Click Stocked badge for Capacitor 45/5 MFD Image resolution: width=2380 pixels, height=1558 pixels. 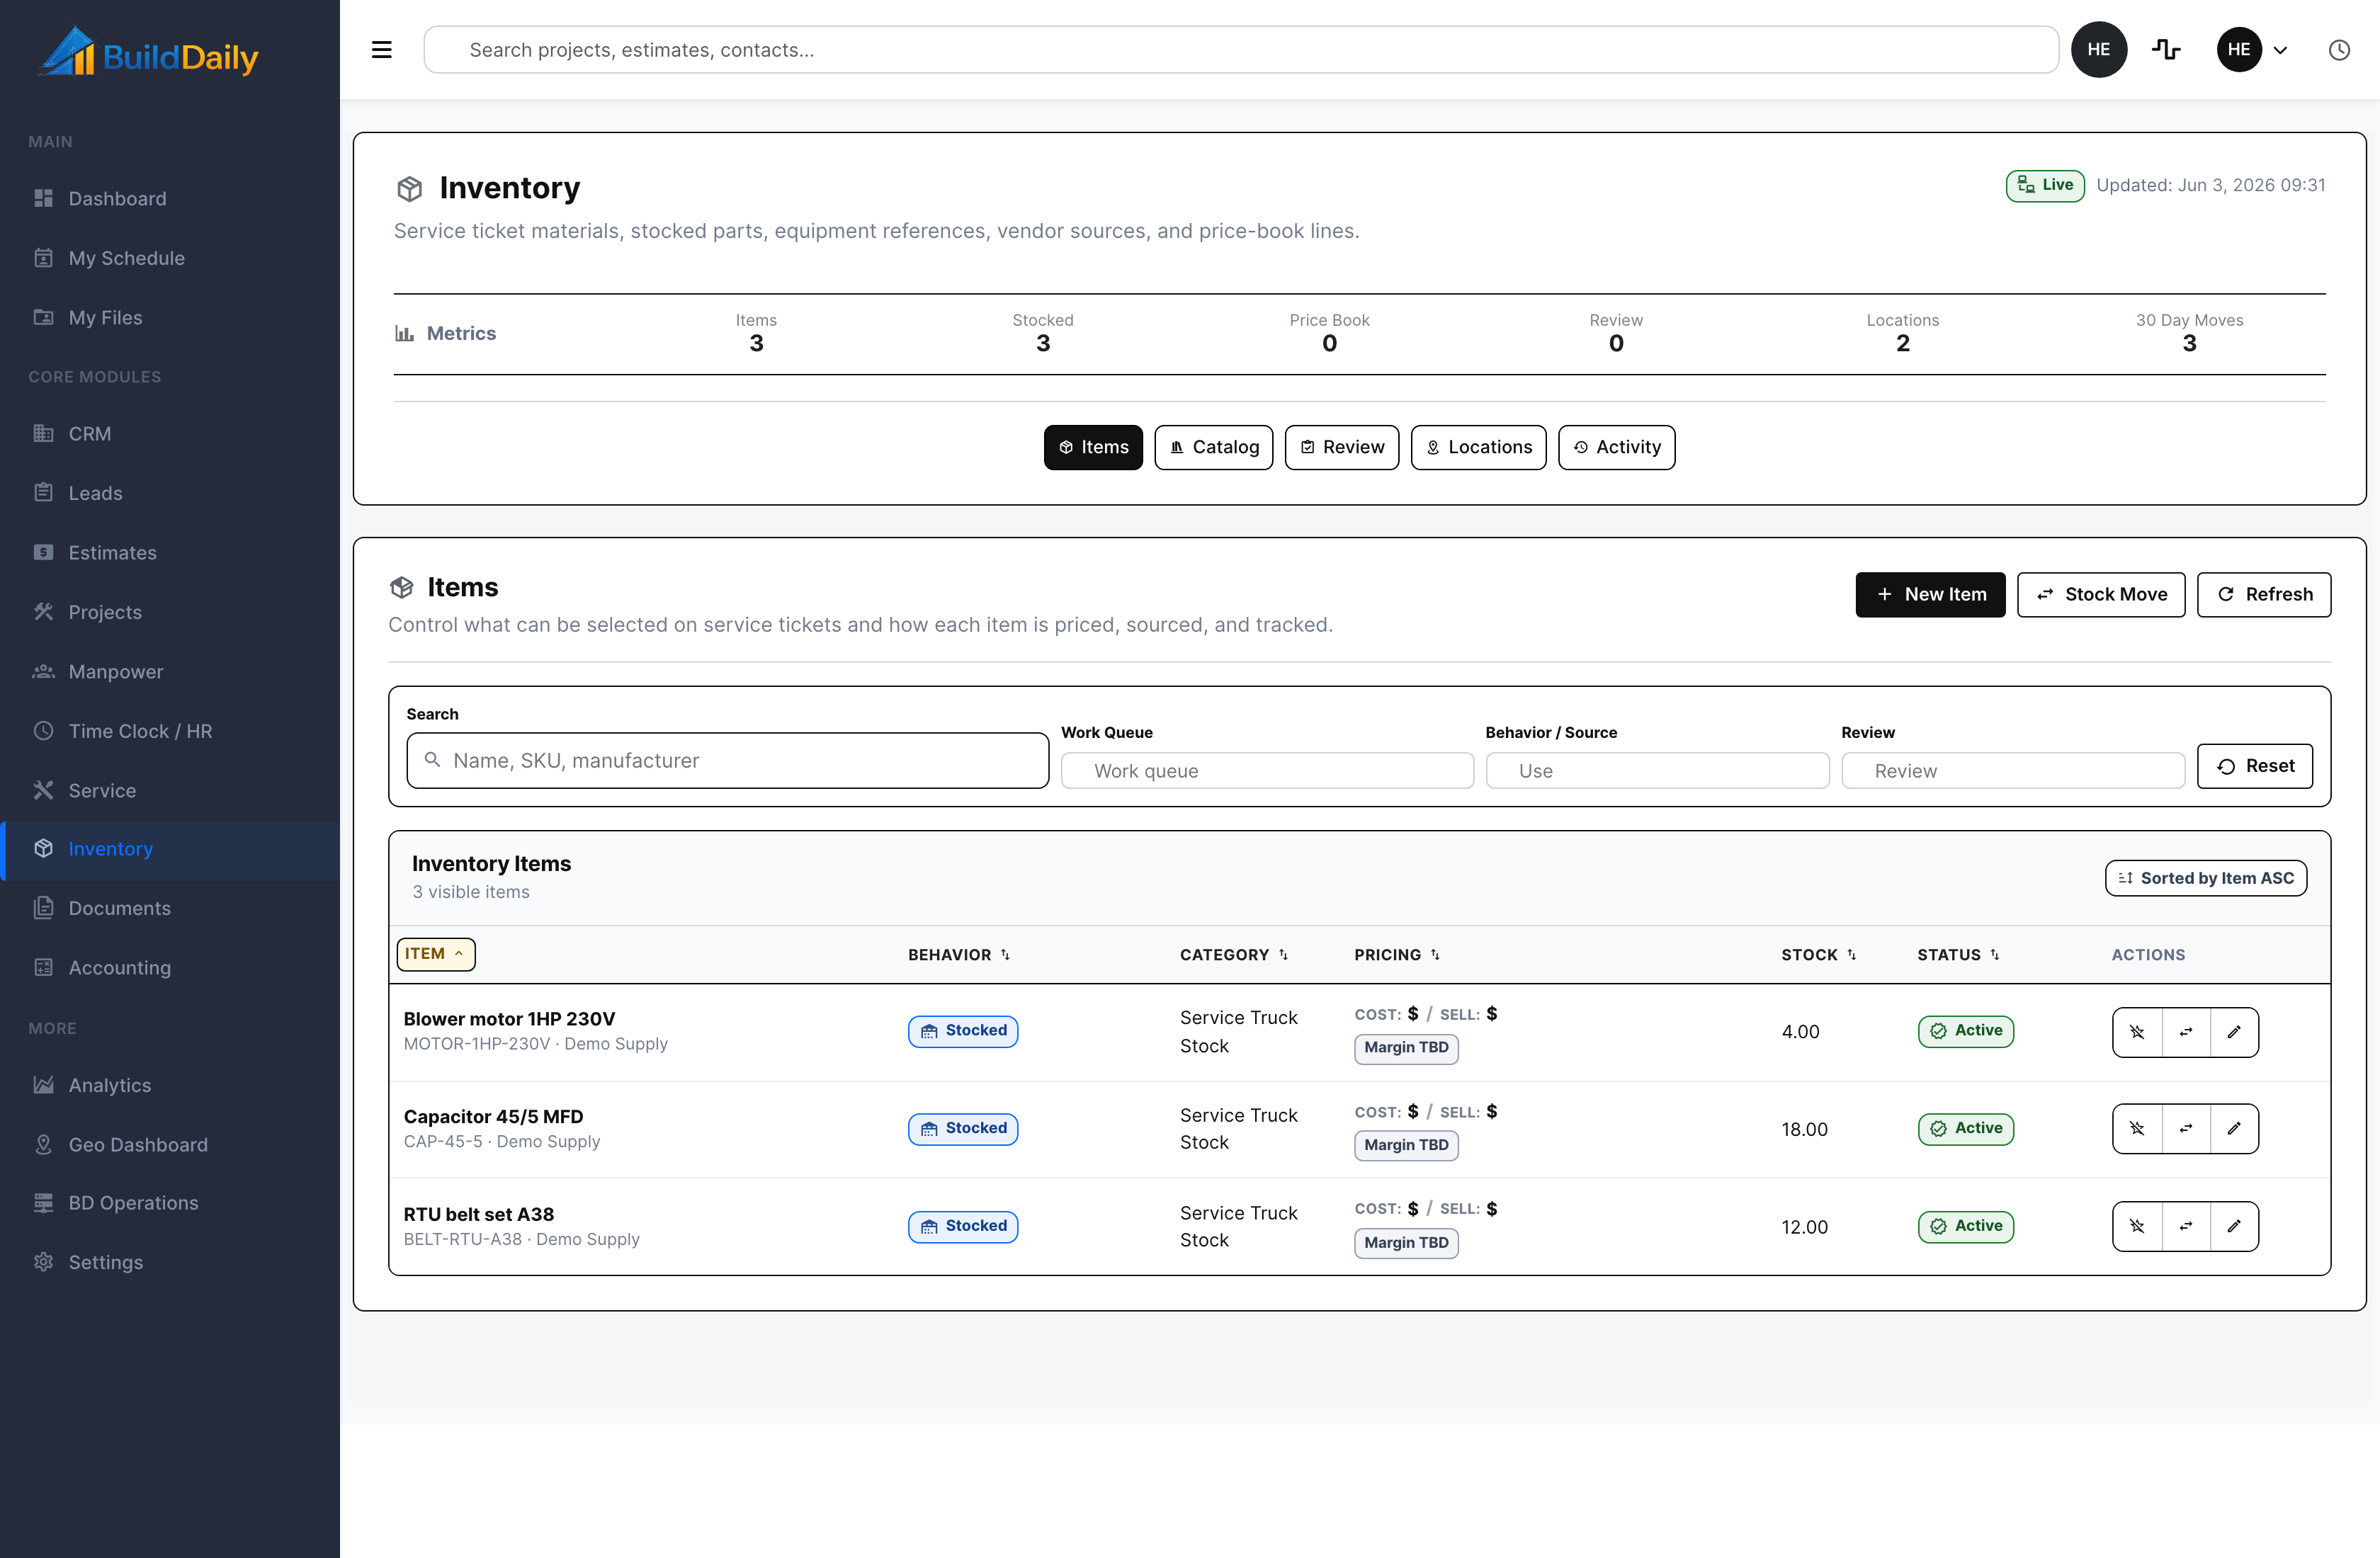click(963, 1129)
